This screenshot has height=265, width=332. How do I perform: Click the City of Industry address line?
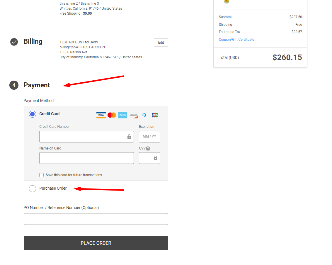point(101,57)
